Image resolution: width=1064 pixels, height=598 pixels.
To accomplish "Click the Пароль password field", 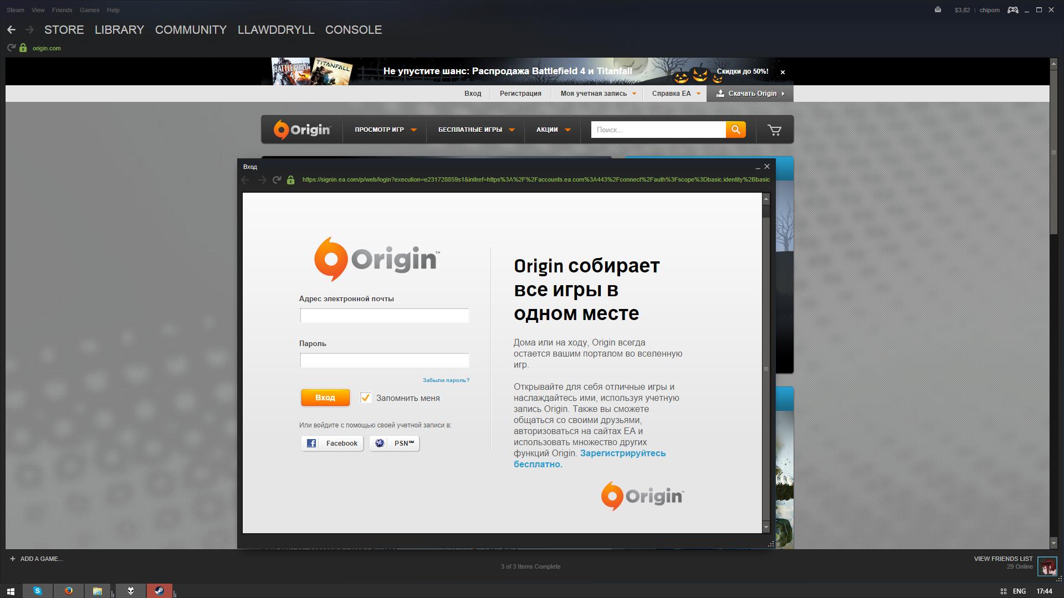I will [384, 360].
